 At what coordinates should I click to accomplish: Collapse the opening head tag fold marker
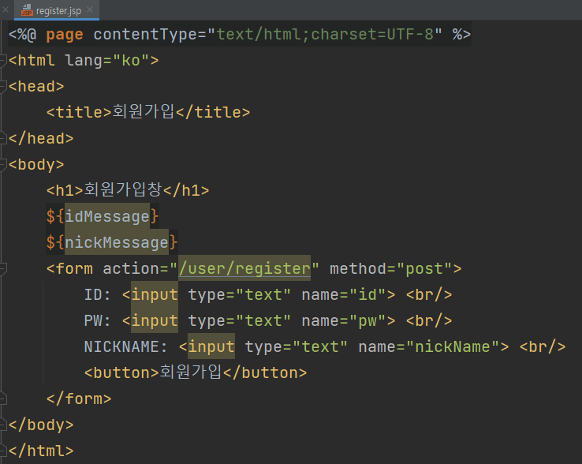click(x=3, y=87)
